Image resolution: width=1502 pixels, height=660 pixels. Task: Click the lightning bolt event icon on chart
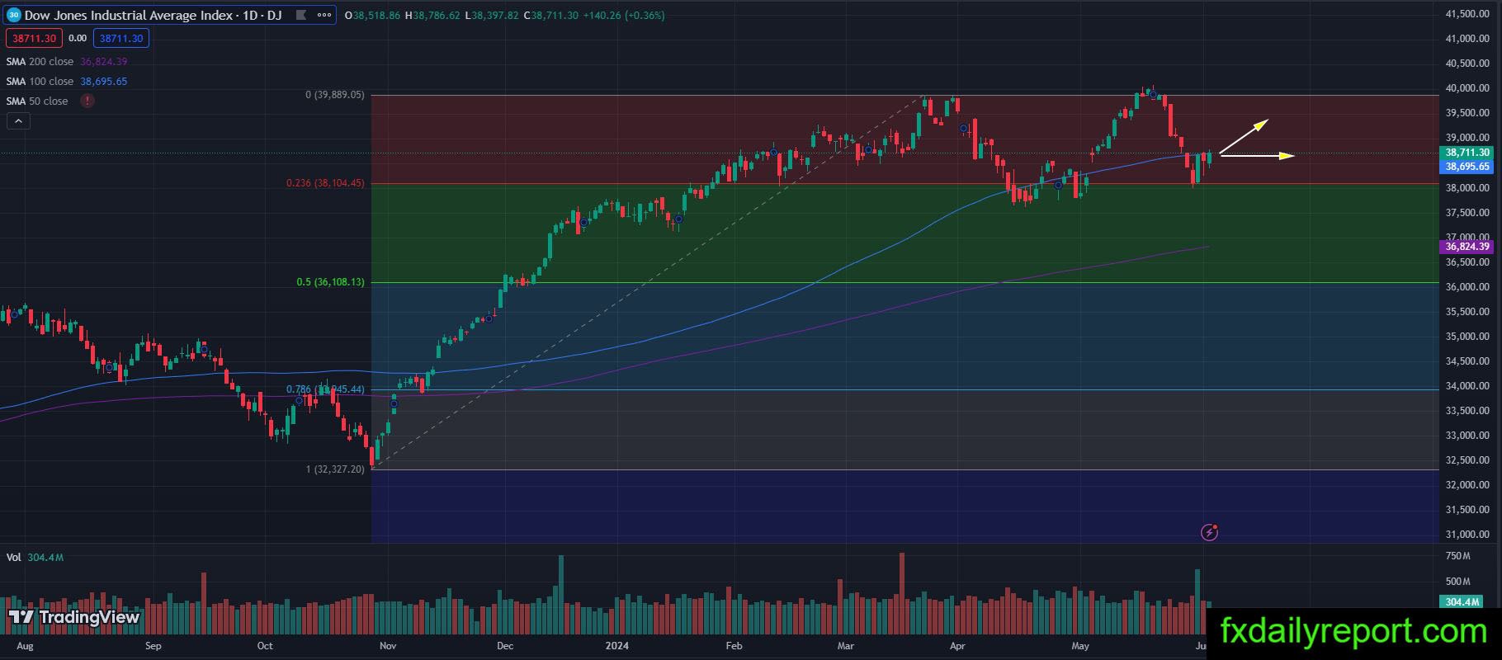coord(1209,532)
